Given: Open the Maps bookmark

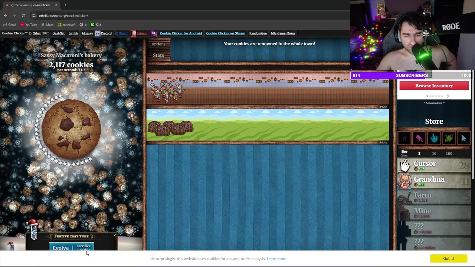Looking at the screenshot, I should point(47,25).
